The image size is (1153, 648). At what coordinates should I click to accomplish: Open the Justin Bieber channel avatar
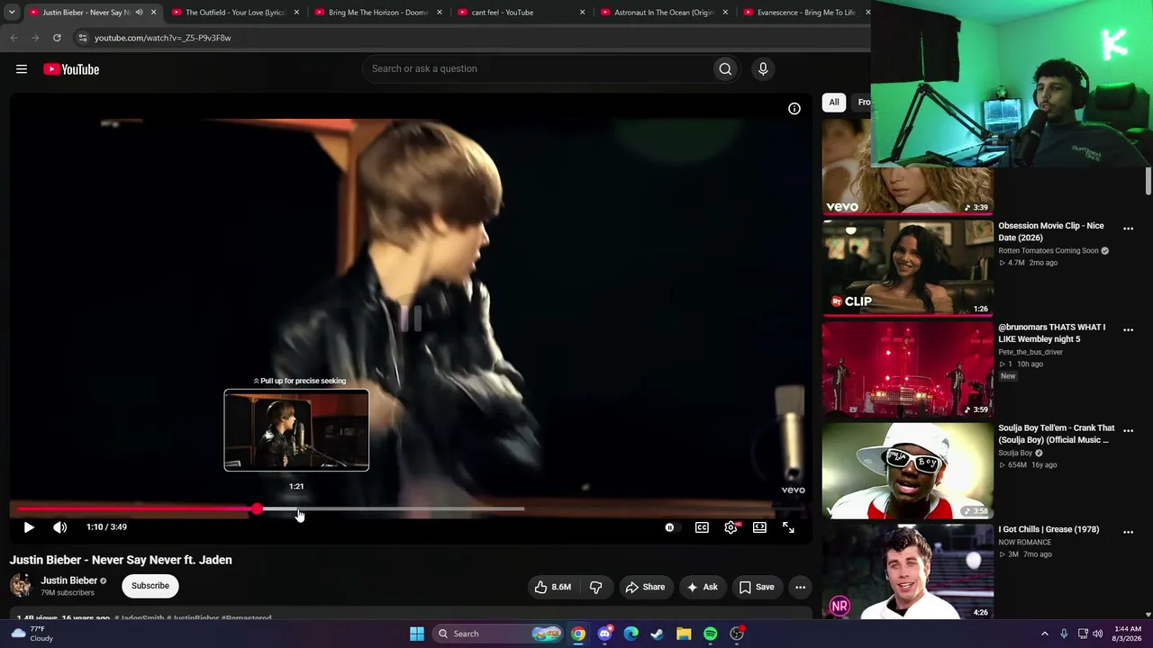click(21, 586)
